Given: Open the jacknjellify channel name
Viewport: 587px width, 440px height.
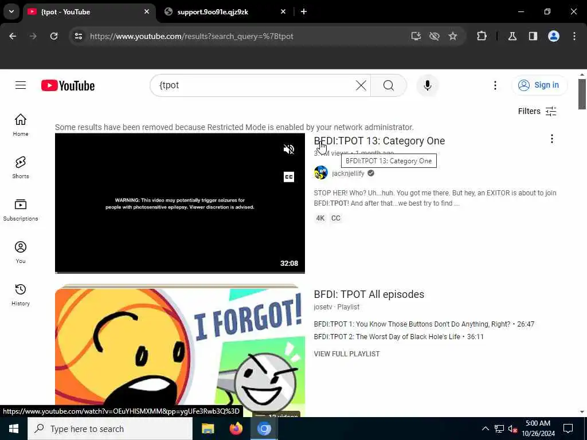Looking at the screenshot, I should click(348, 173).
